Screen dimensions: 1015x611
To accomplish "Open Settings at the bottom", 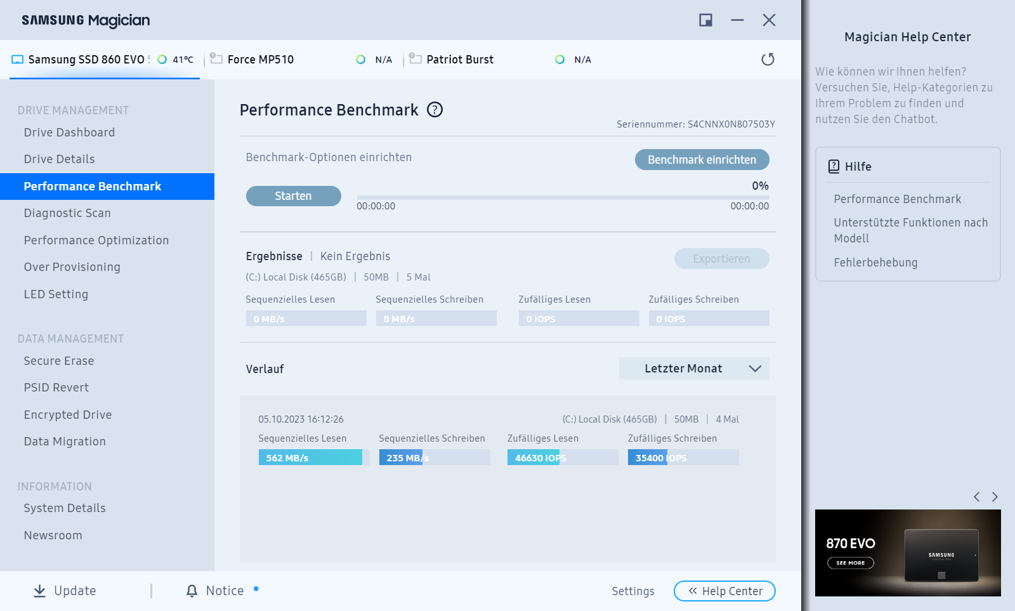I will tap(633, 591).
